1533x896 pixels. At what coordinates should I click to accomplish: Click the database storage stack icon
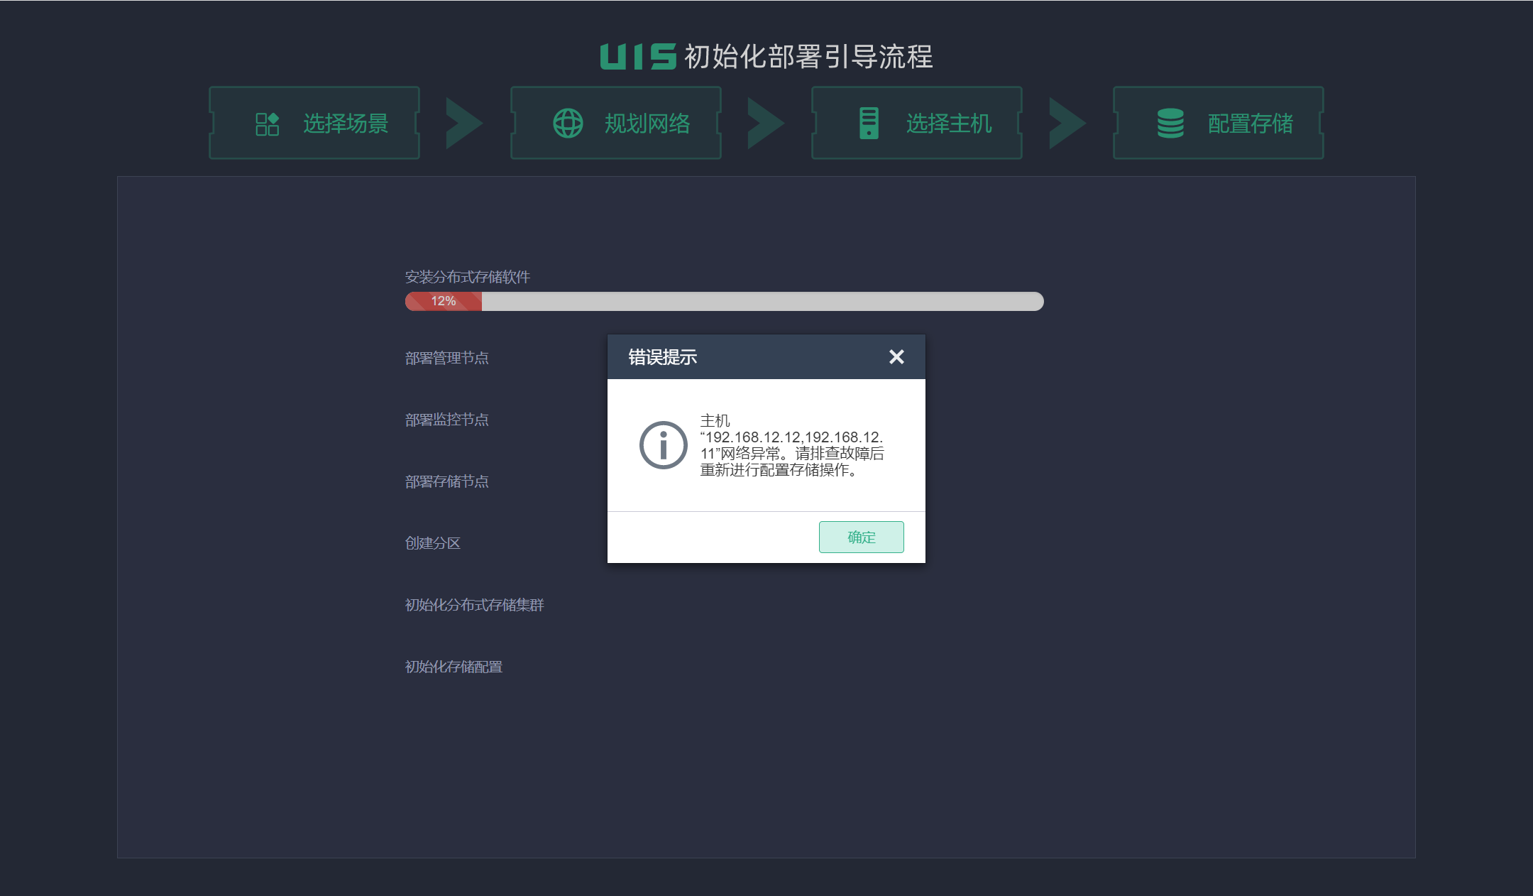coord(1170,124)
